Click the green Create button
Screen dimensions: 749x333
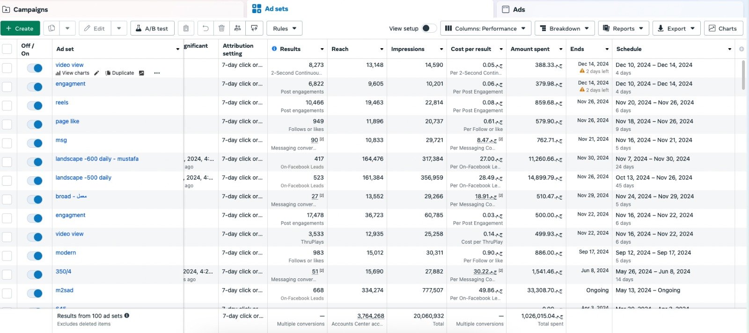[x=20, y=29]
